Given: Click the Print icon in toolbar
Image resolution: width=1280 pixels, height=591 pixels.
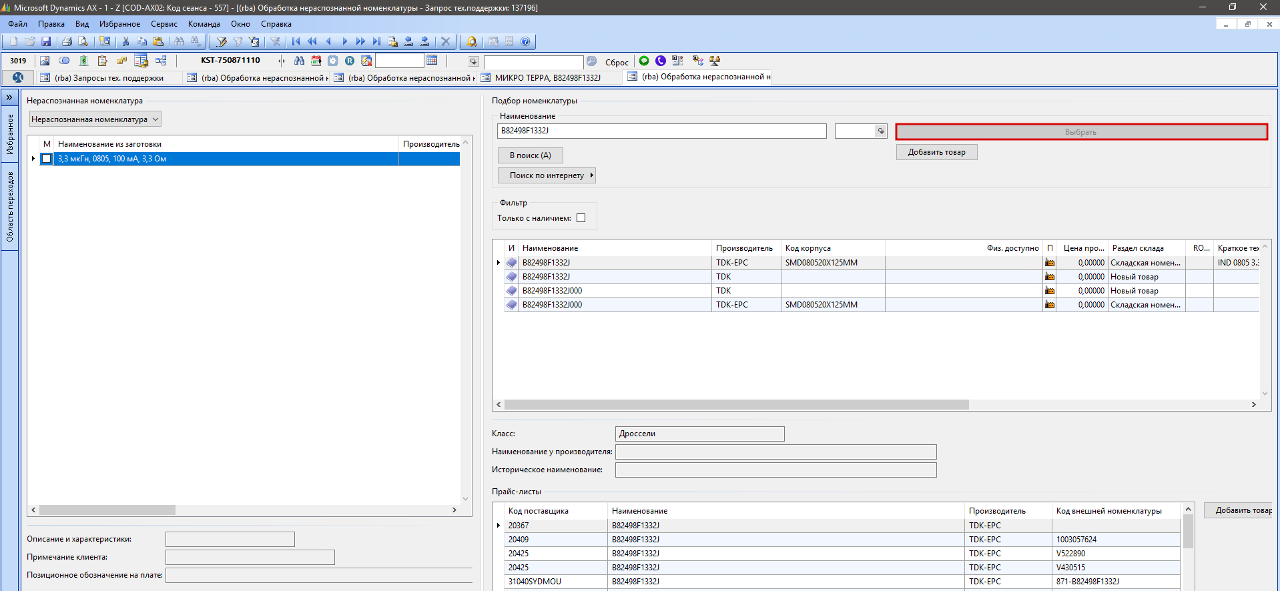Looking at the screenshot, I should 67,41.
